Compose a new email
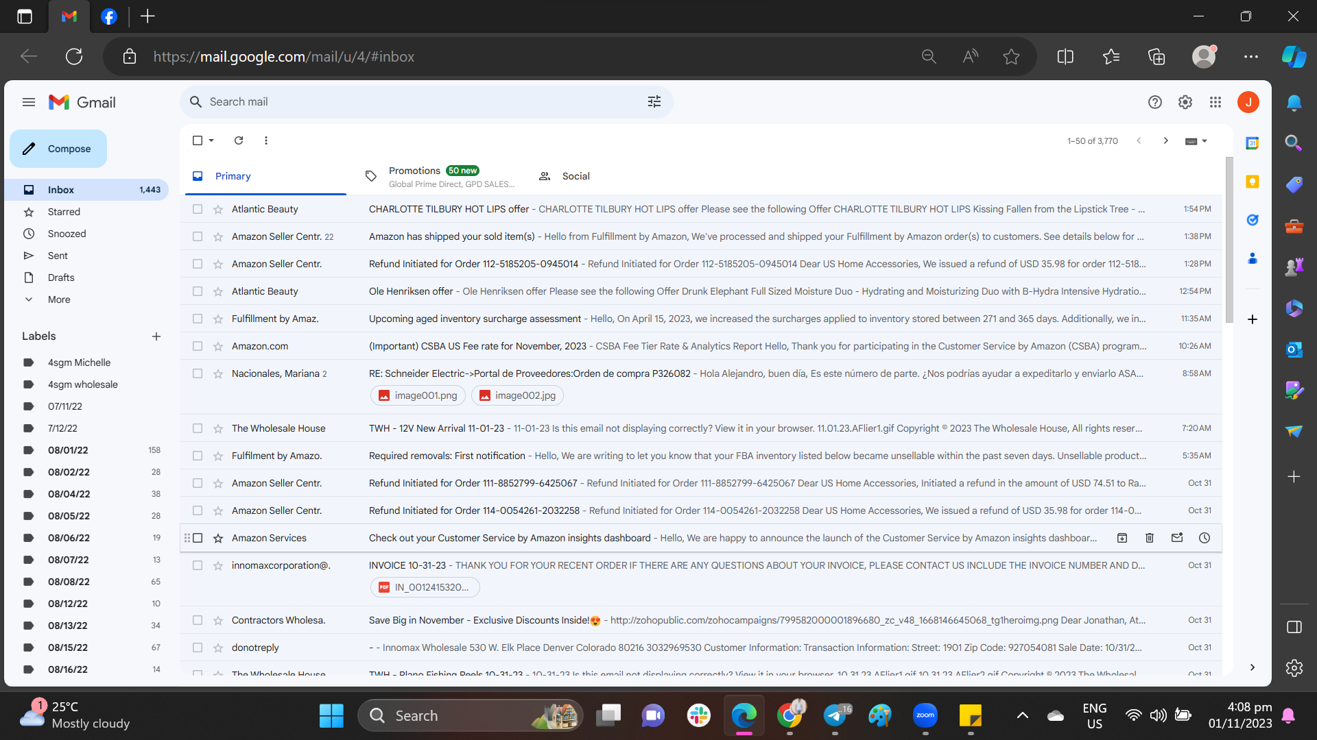This screenshot has width=1317, height=740. click(58, 149)
